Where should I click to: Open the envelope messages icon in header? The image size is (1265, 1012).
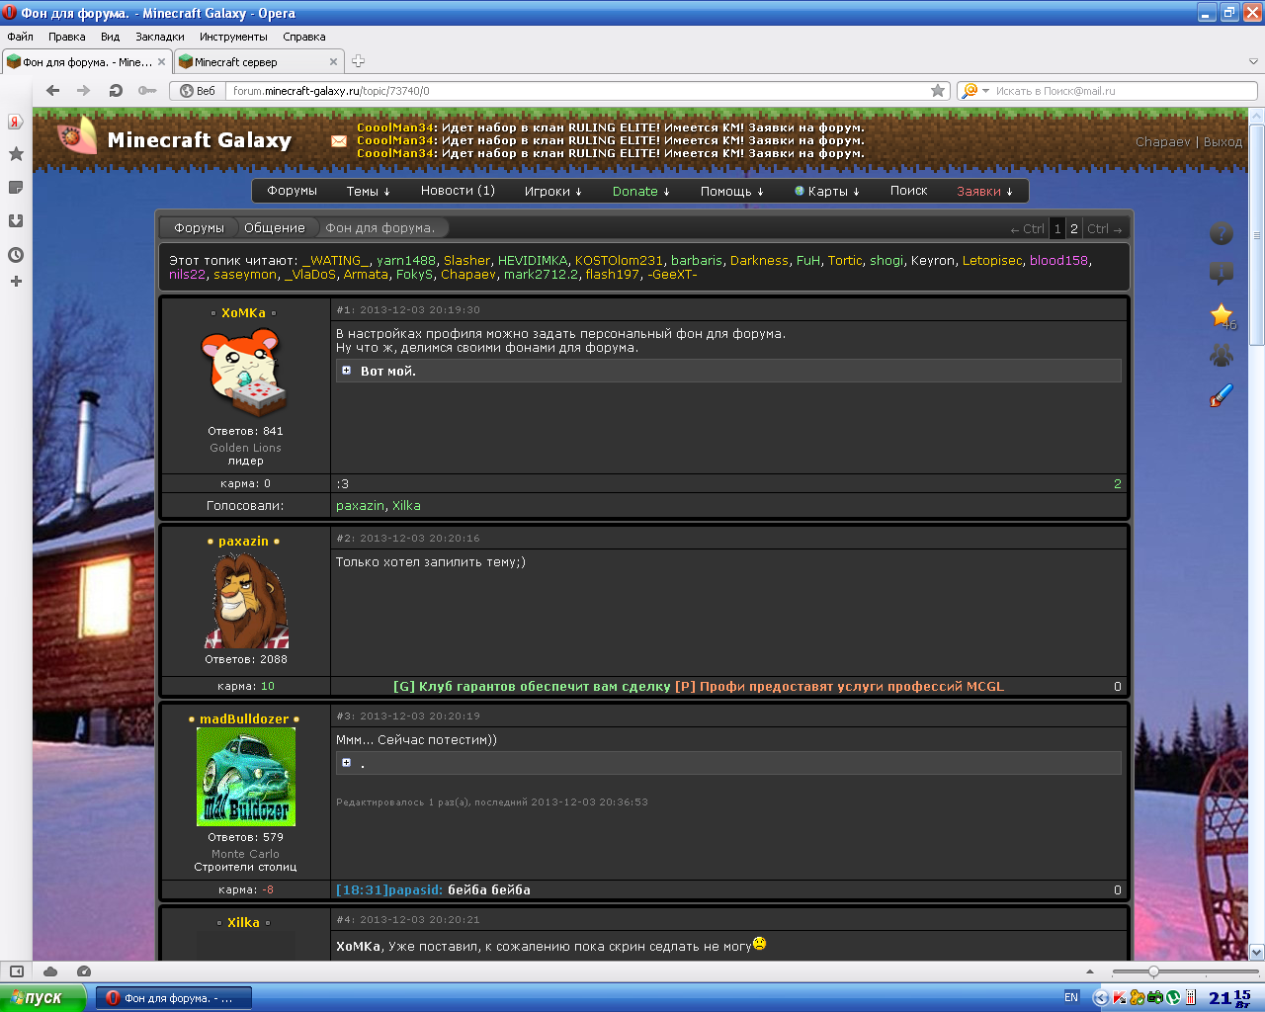(339, 141)
